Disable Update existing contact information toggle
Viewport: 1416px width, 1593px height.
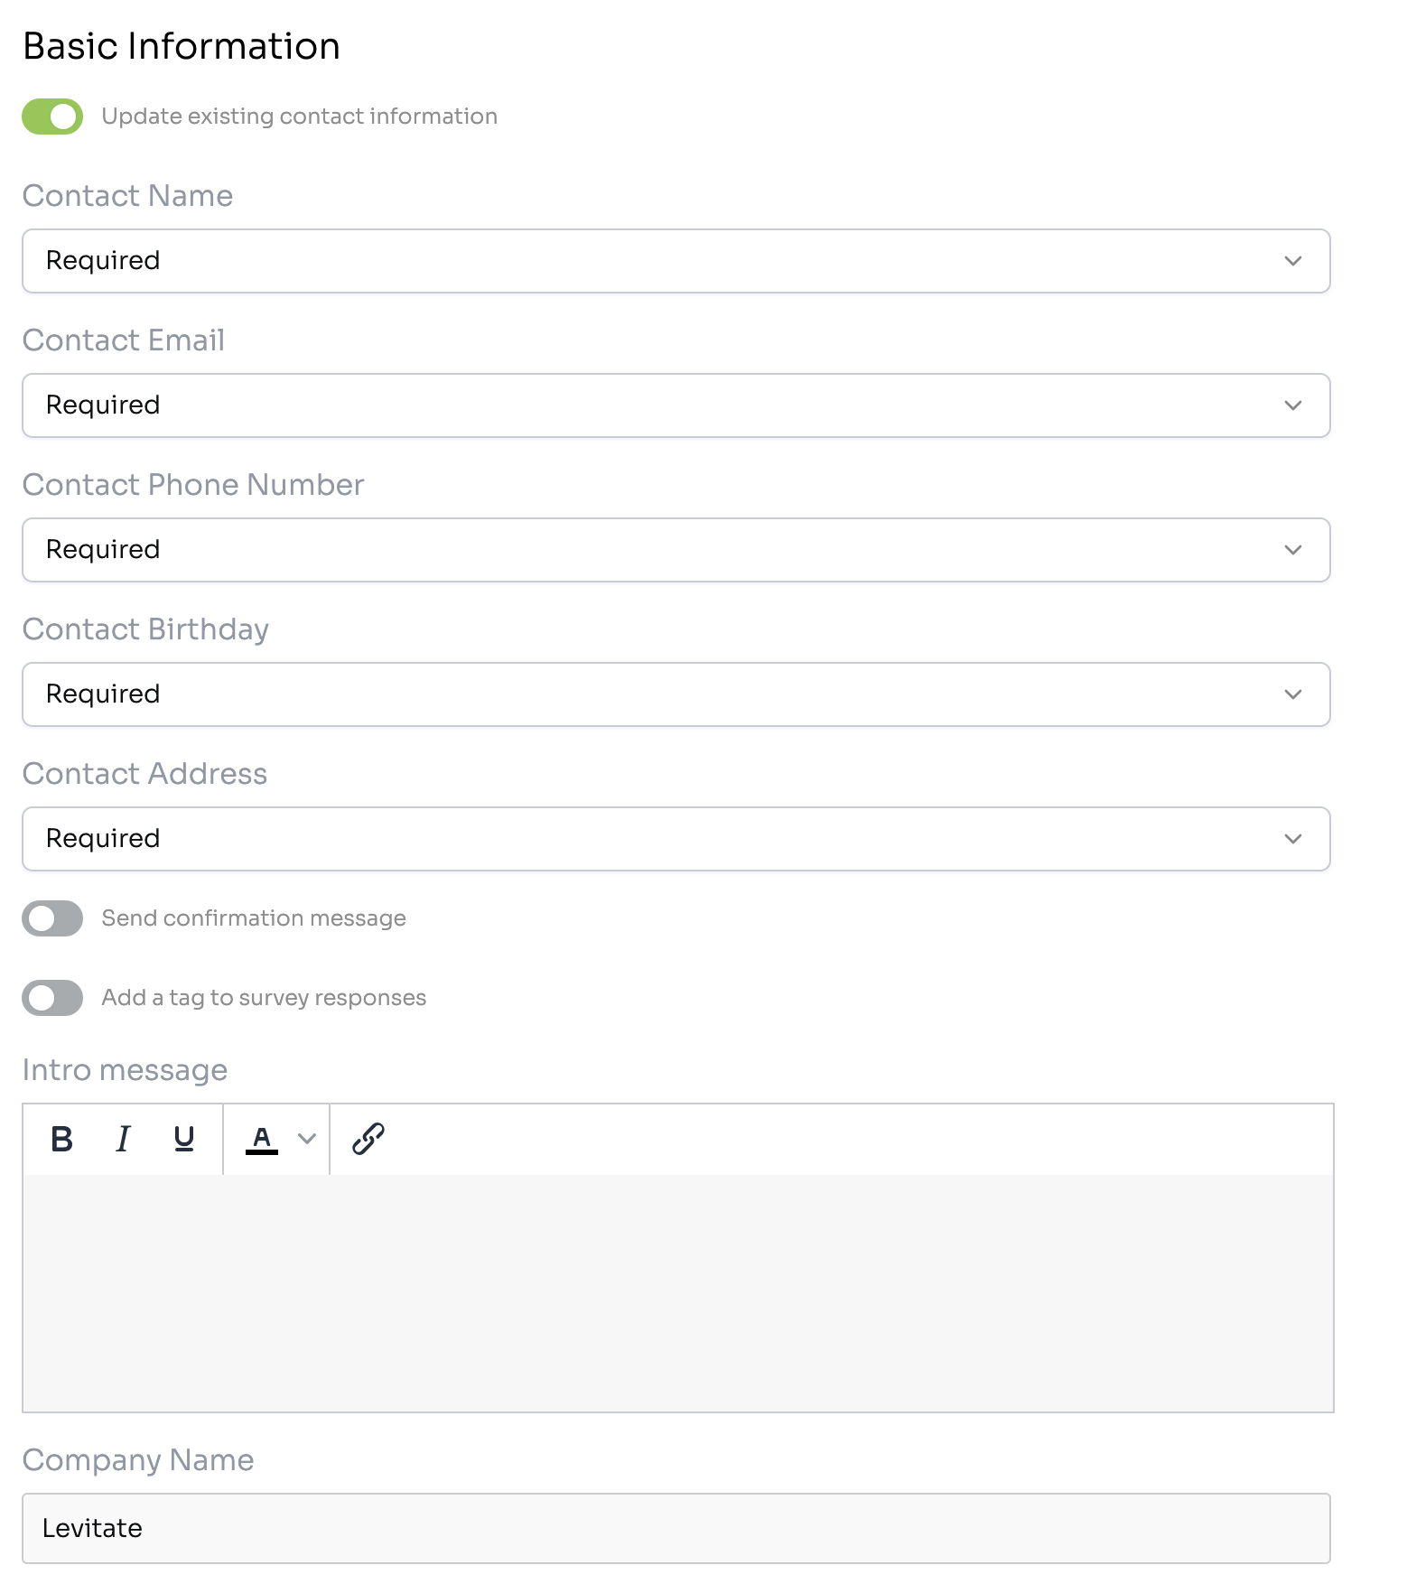click(x=52, y=116)
